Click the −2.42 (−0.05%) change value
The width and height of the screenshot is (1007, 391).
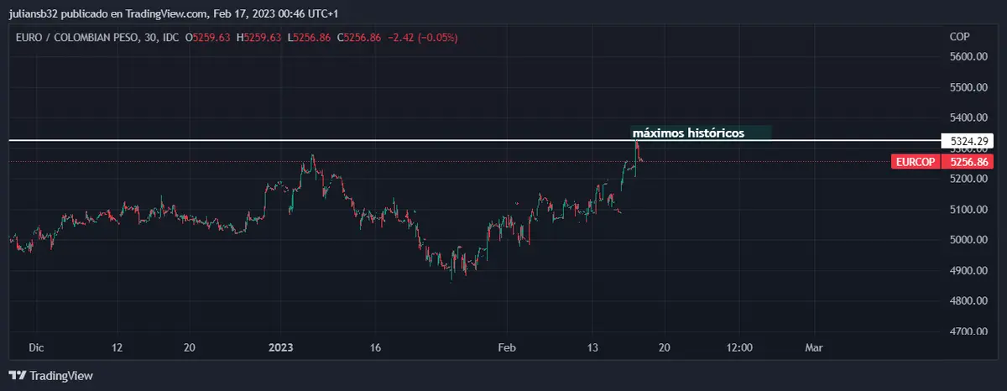pos(423,38)
